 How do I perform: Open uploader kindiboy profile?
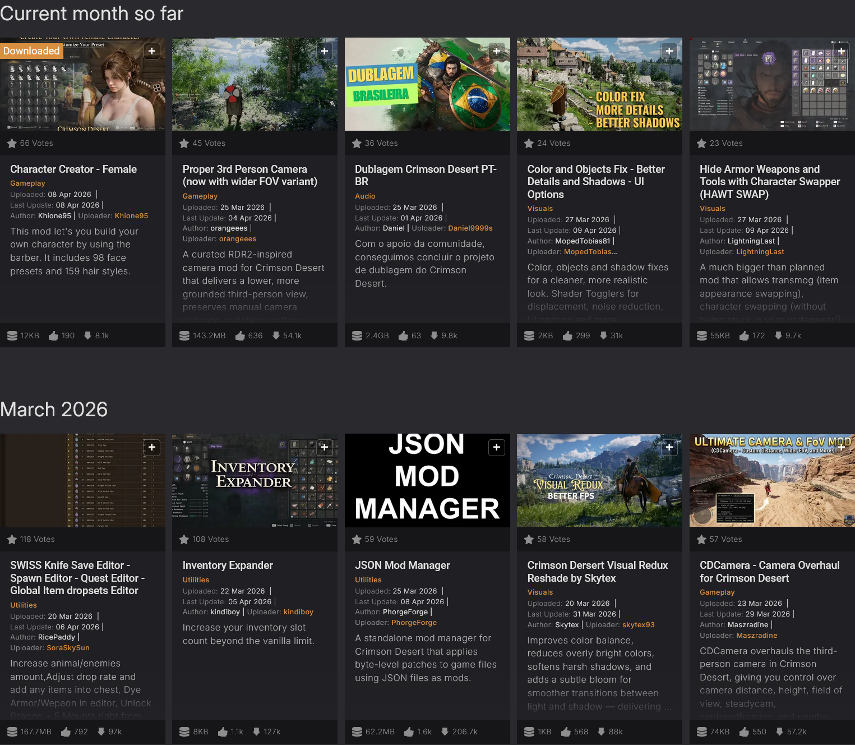298,612
